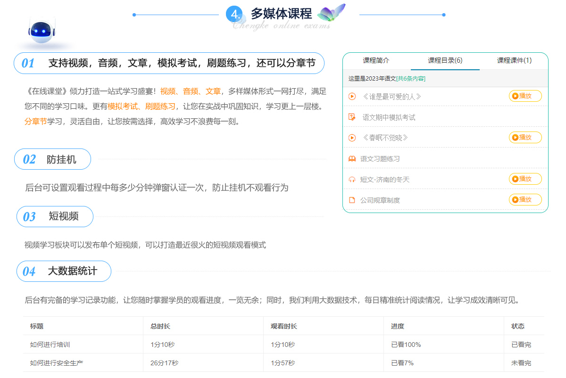Switch to the 课程简介 tab
The height and width of the screenshot is (378, 566).
click(376, 60)
